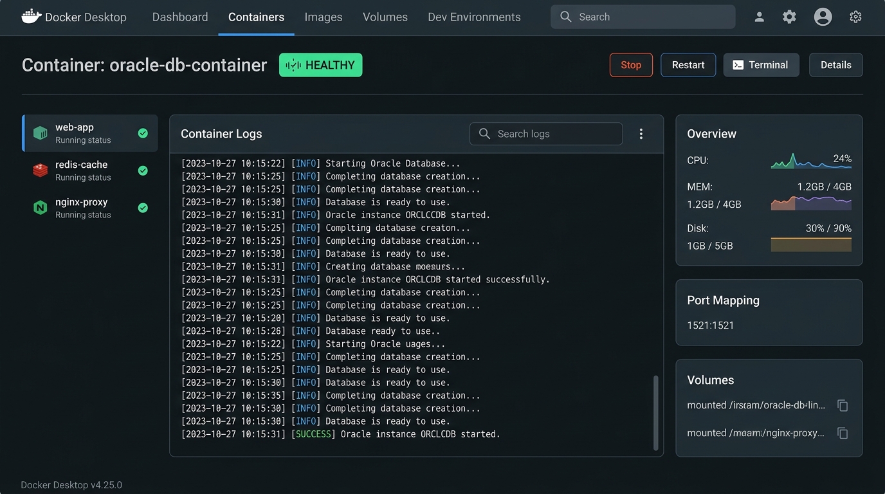Click the Disk 1GB / 5GB value
The image size is (885, 494).
tap(710, 246)
